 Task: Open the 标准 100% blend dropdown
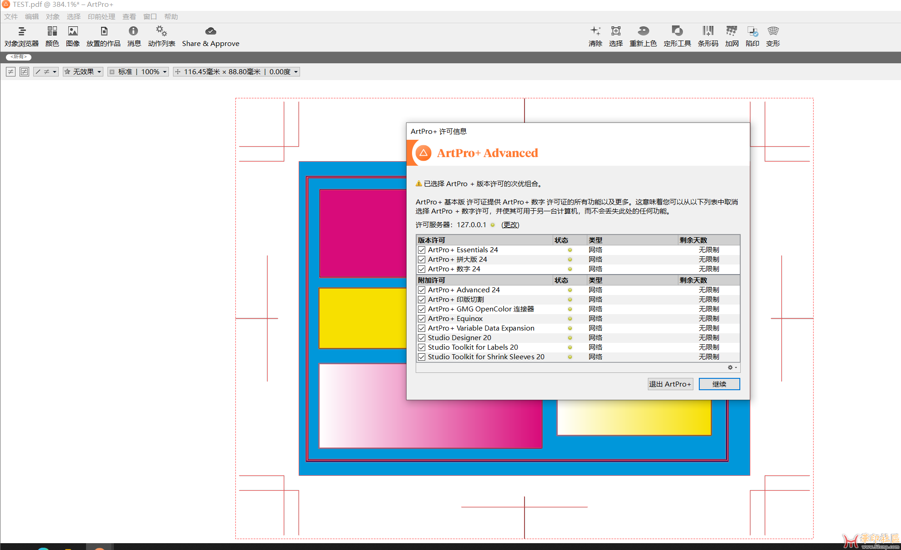tap(138, 72)
